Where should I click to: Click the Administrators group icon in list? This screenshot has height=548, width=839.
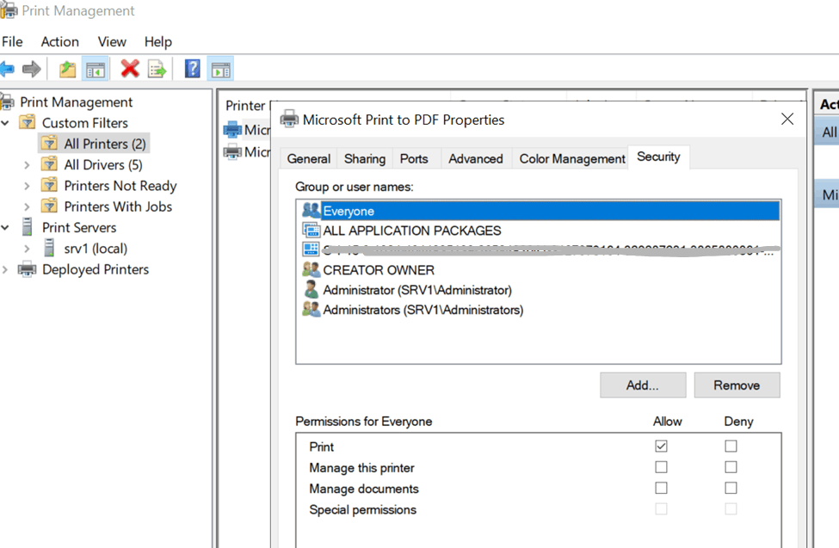point(311,310)
